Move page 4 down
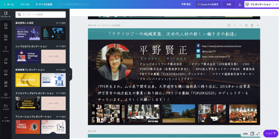The height and width of the screenshot is (139, 279). click(240, 25)
